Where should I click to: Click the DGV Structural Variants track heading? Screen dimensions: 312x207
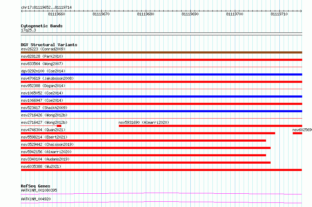(49, 45)
